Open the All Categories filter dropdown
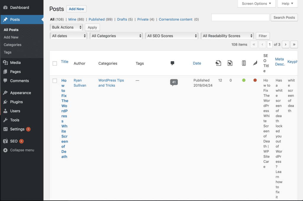 pyautogui.click(x=116, y=36)
